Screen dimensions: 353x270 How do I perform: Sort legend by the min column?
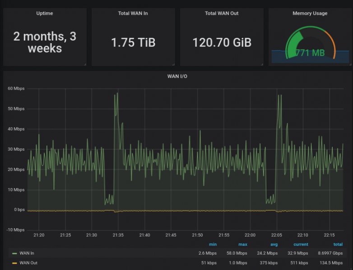pos(213,244)
